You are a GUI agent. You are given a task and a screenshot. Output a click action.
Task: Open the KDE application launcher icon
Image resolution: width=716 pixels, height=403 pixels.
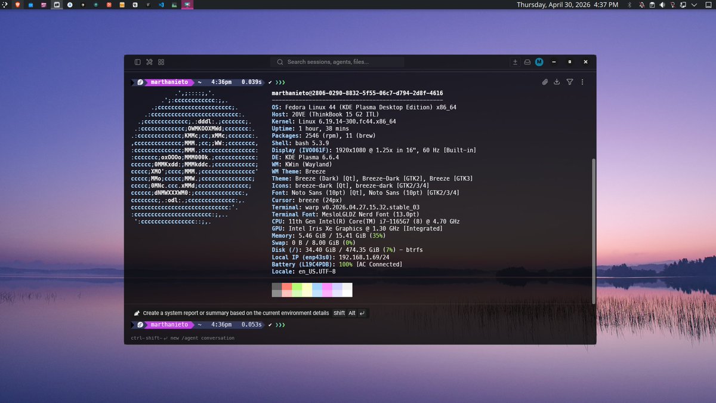pos(5,5)
